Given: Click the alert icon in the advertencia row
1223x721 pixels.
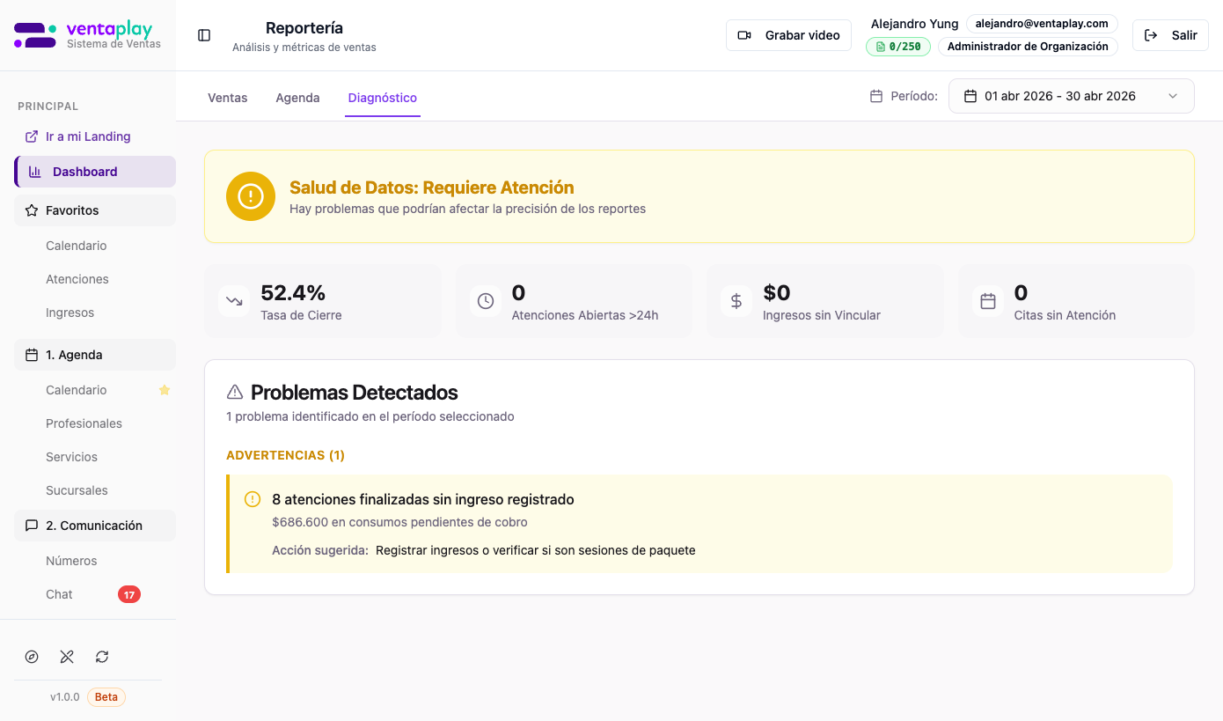Looking at the screenshot, I should (253, 499).
